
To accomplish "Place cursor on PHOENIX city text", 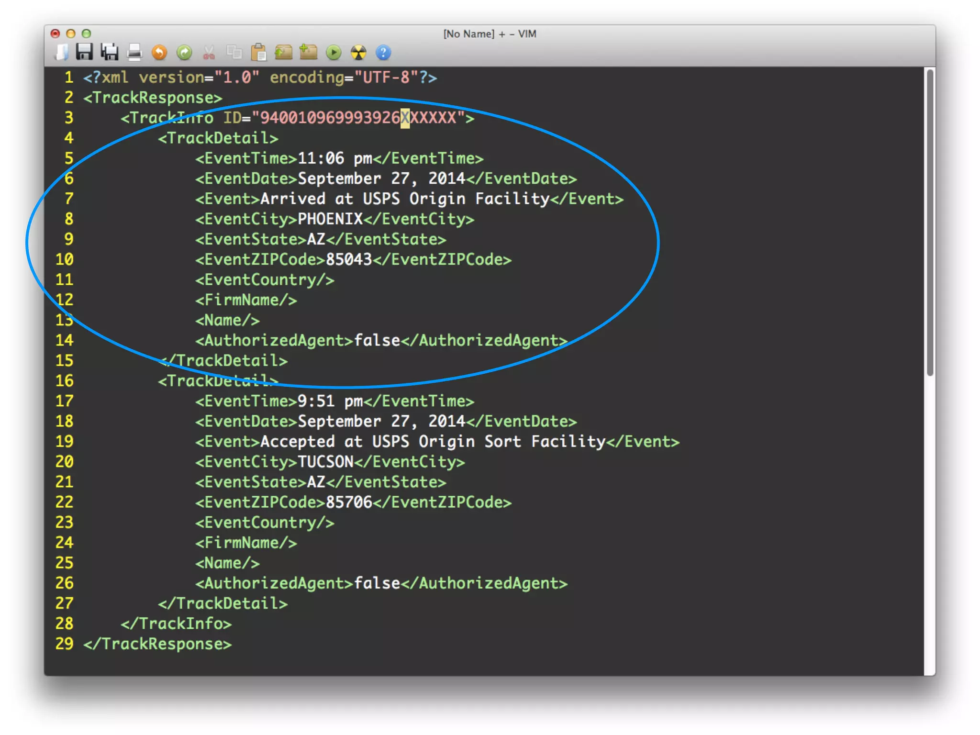I will [x=330, y=219].
